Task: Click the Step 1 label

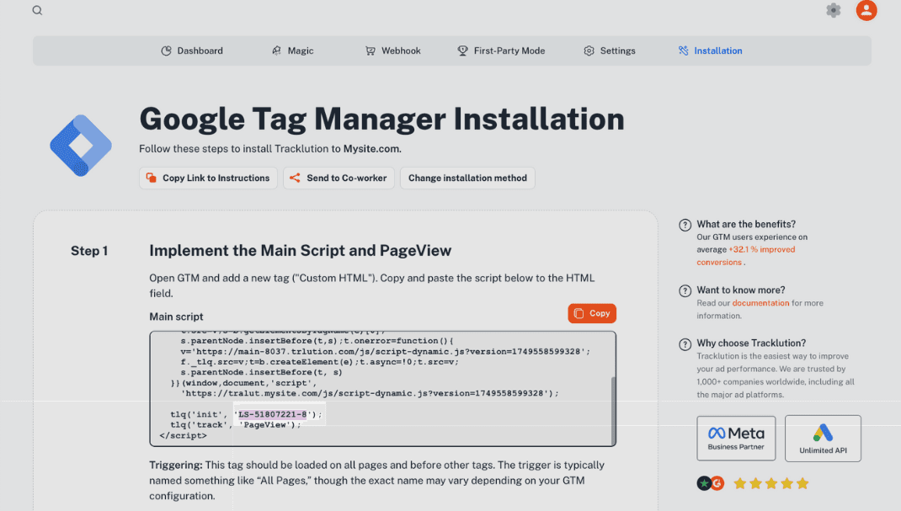Action: click(x=89, y=251)
